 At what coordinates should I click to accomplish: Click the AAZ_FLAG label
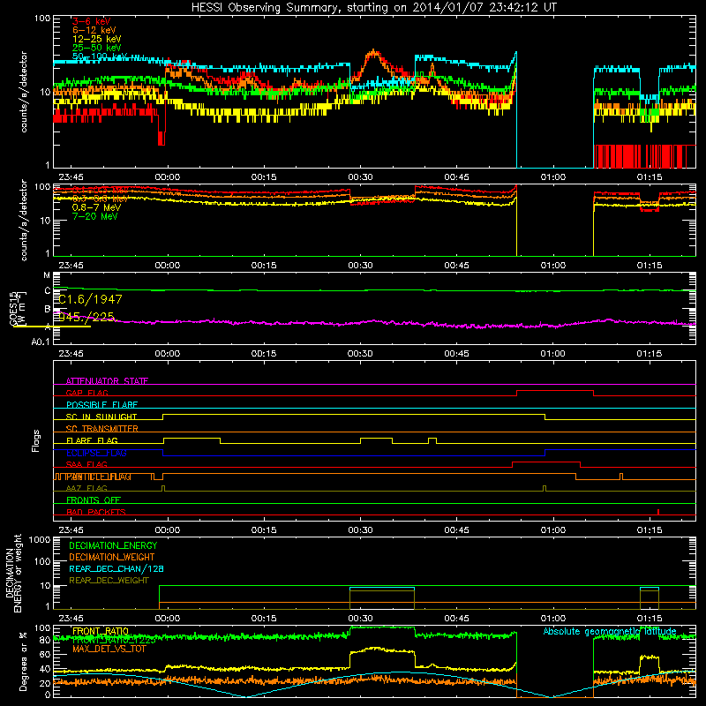click(x=86, y=489)
